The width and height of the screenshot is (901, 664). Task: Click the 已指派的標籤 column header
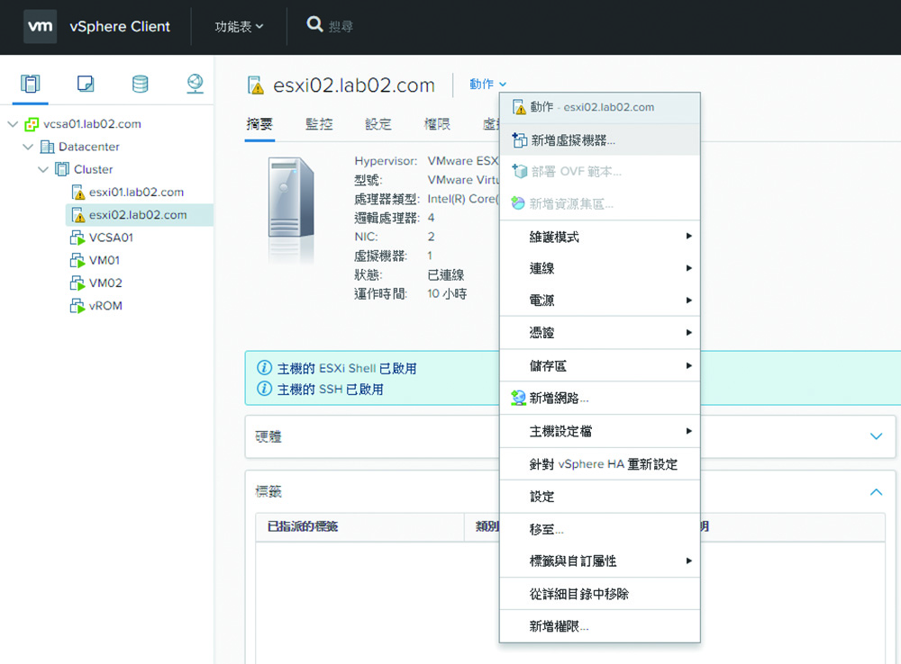pos(359,526)
